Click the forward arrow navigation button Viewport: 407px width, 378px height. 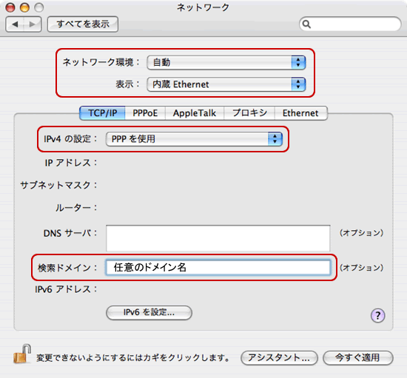pyautogui.click(x=33, y=24)
